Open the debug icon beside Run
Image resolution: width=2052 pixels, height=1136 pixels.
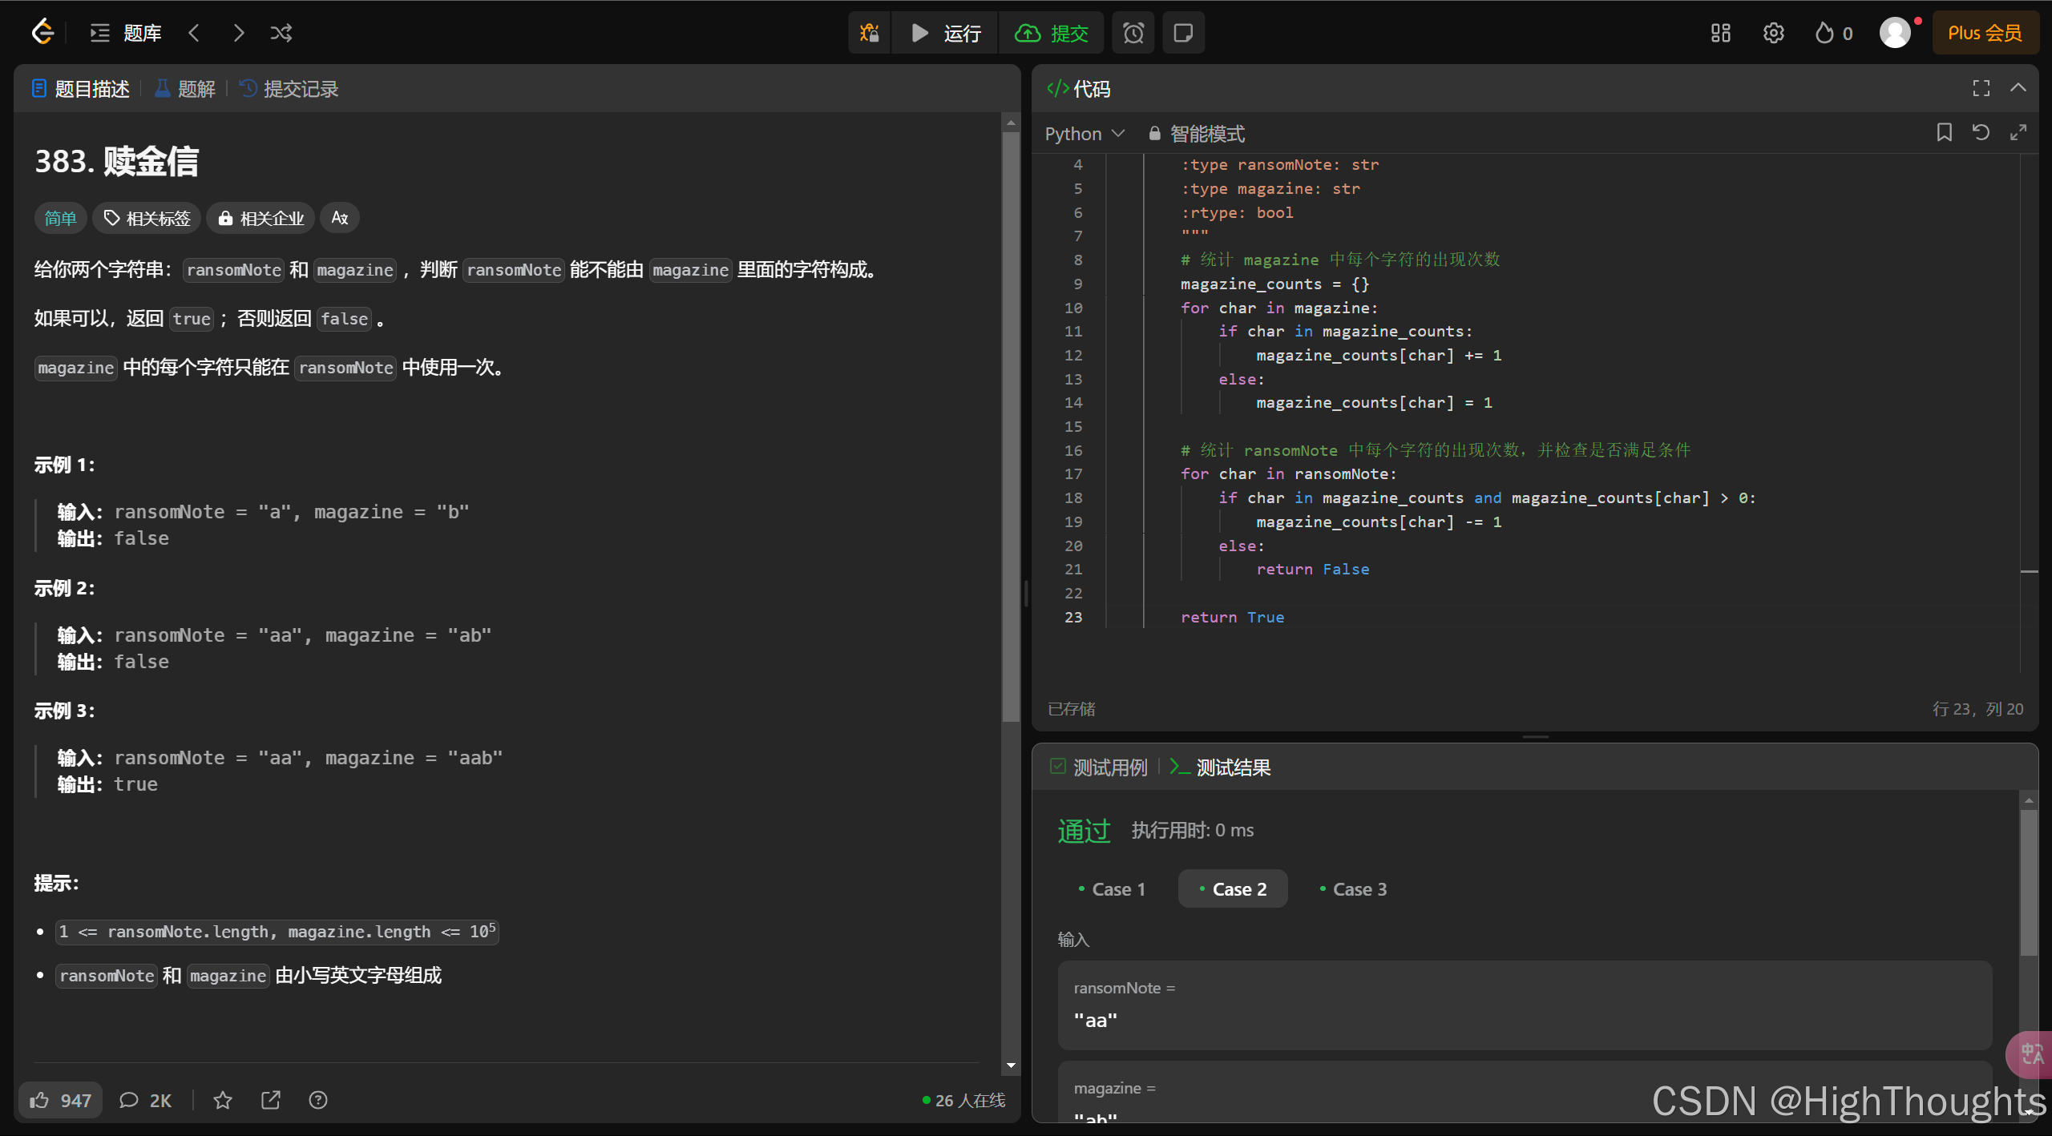coord(870,33)
